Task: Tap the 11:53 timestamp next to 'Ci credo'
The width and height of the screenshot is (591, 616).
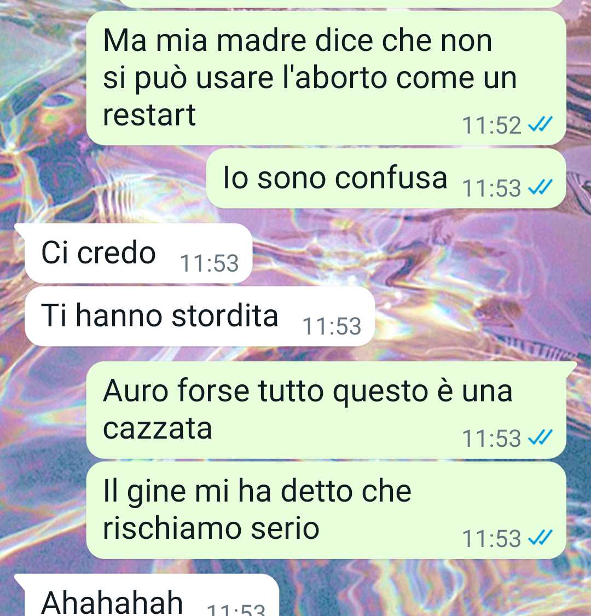Action: coord(209,263)
